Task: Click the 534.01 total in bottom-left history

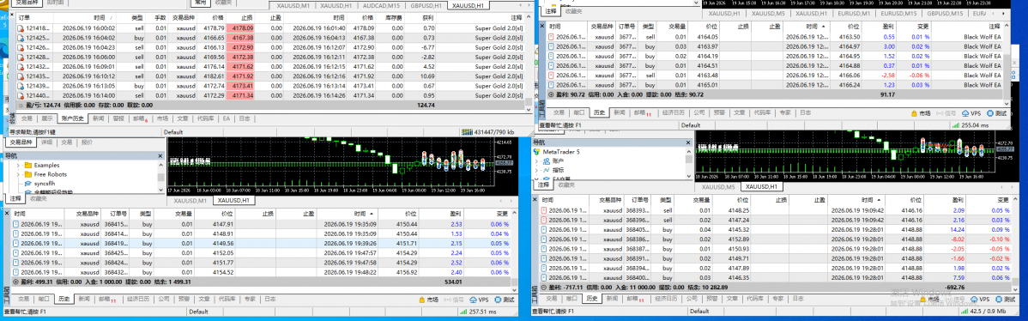Action: tap(453, 282)
